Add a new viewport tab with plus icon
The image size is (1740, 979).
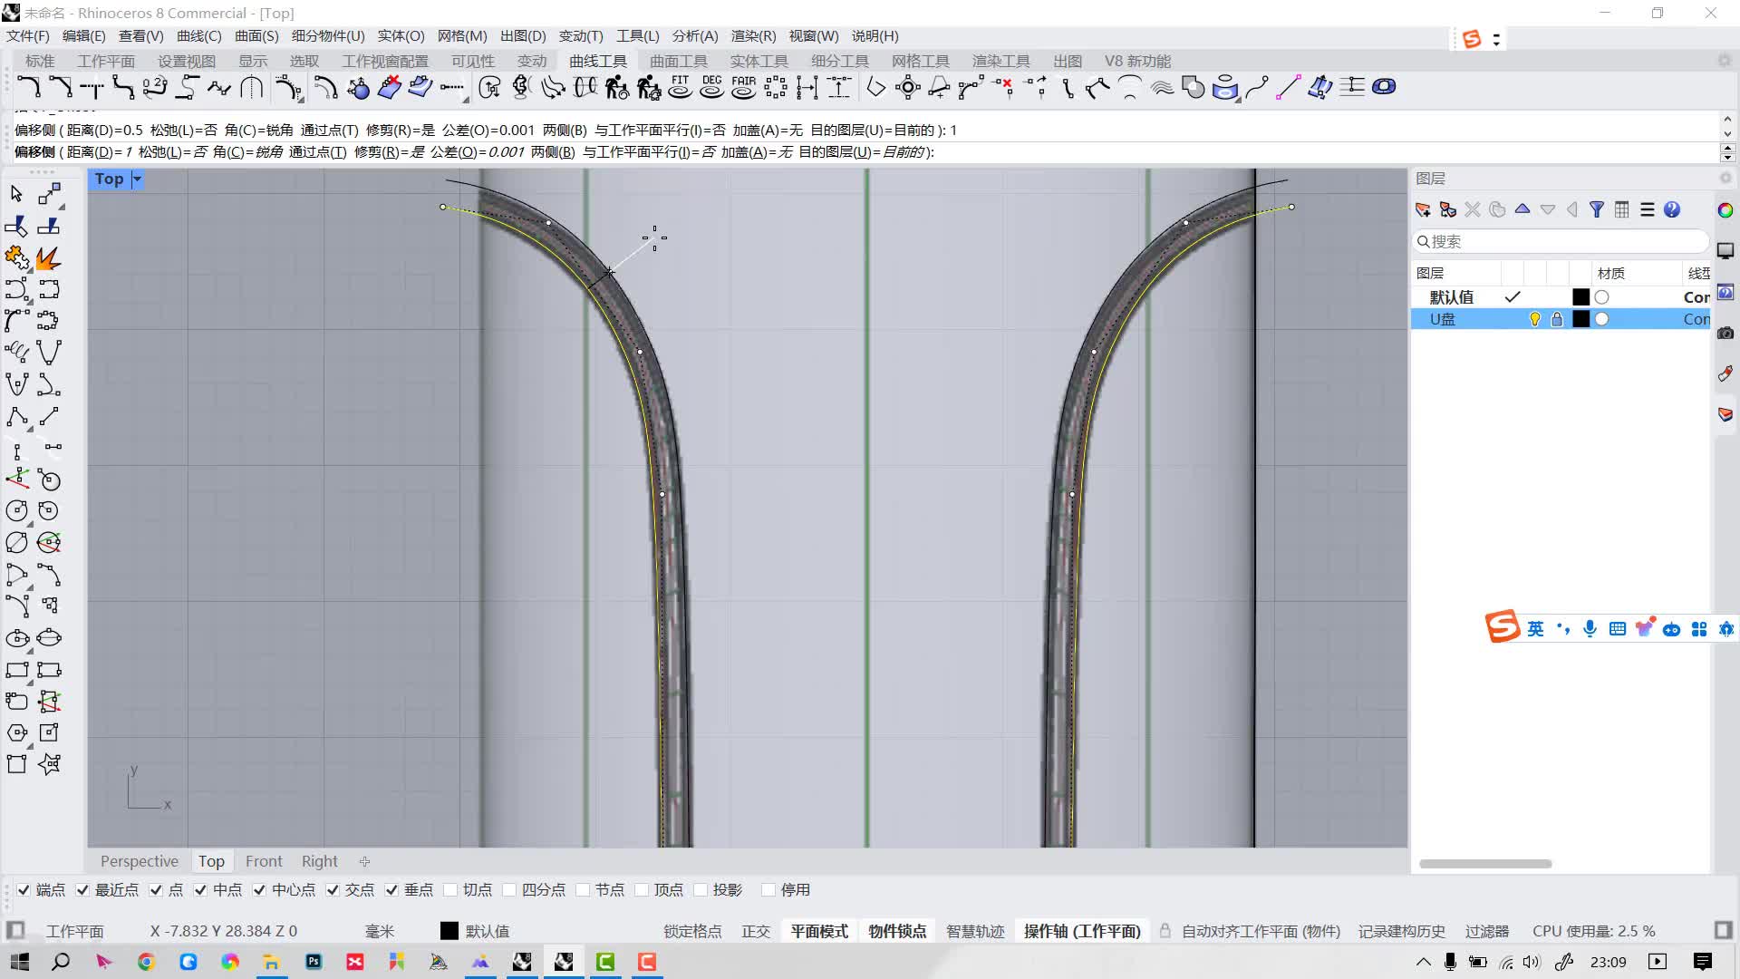pos(364,862)
